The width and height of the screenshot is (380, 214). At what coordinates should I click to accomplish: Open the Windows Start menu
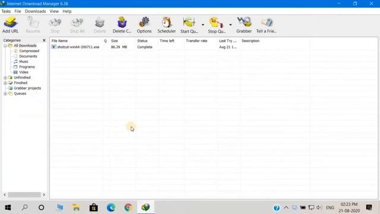[x=8, y=207]
